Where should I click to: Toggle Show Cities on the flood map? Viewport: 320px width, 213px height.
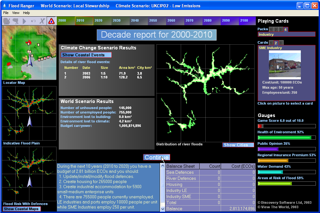238,145
